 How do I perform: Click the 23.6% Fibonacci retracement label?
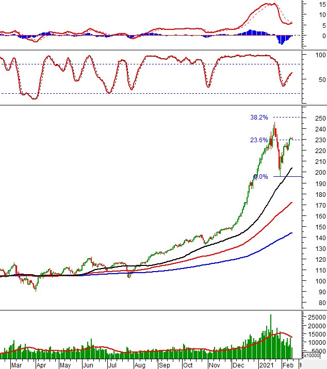pos(259,140)
